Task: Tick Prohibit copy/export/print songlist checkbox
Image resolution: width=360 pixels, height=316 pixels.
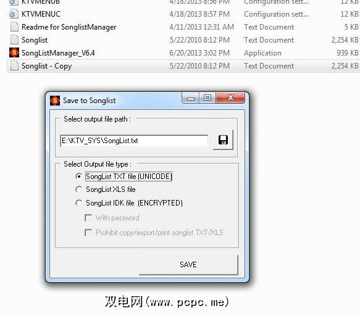Action: [88, 233]
